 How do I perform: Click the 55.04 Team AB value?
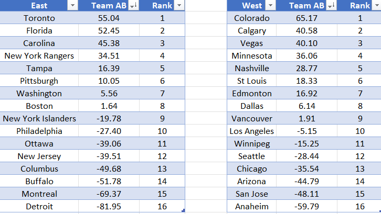tap(109, 18)
